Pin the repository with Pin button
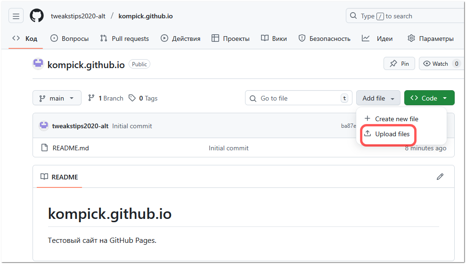This screenshot has width=466, height=264. tap(399, 63)
